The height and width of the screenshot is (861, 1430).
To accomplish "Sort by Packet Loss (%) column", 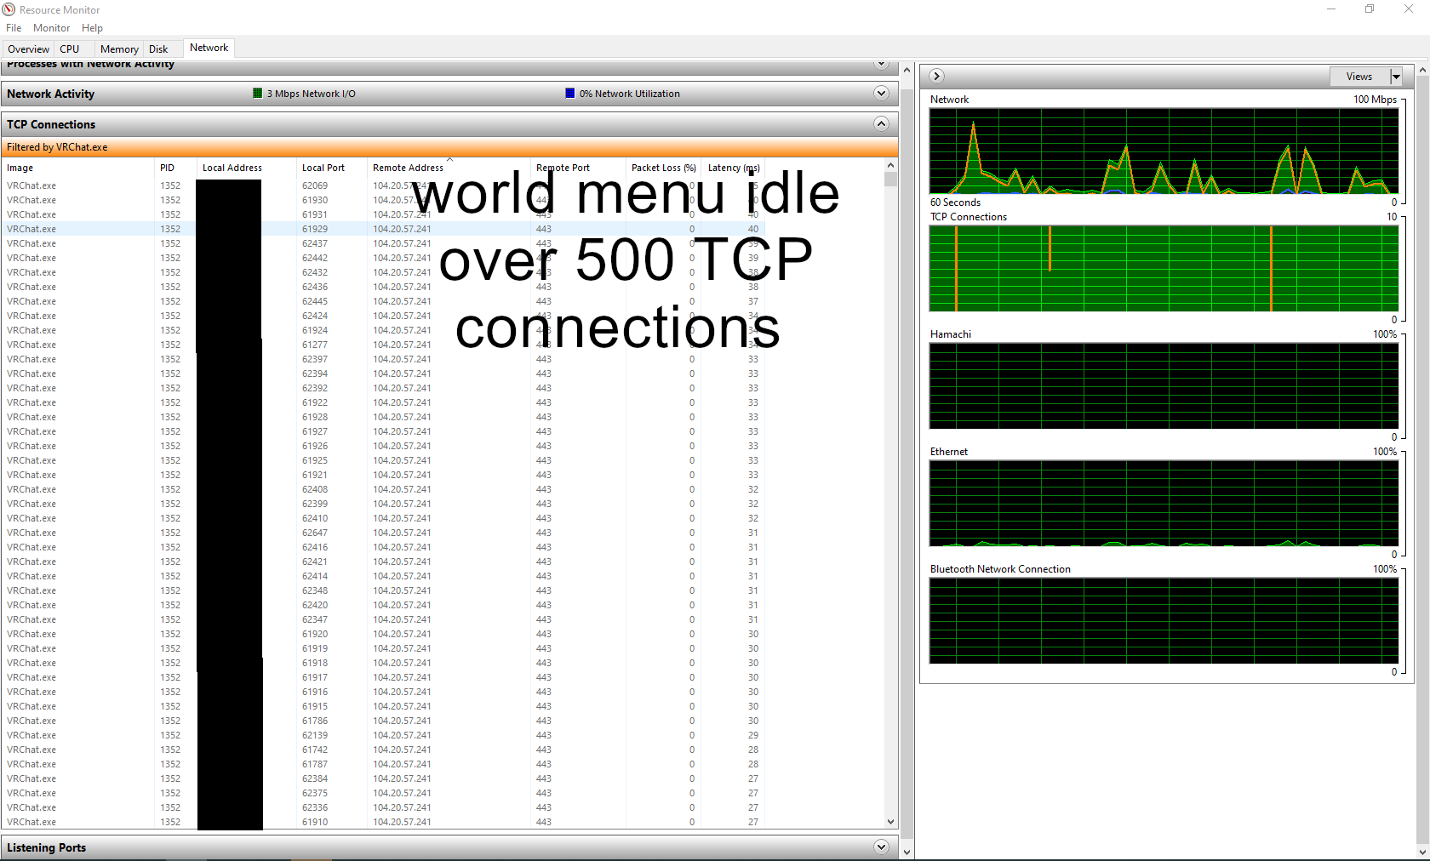I will coord(664,168).
